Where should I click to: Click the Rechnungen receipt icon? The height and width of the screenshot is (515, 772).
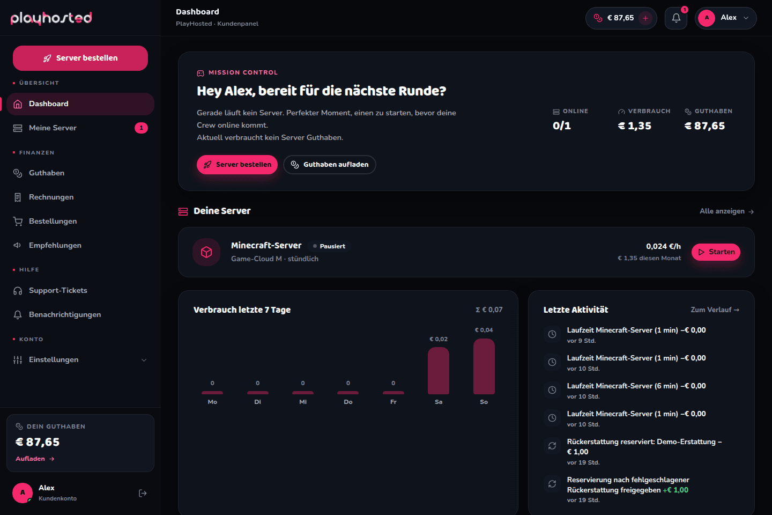click(18, 197)
